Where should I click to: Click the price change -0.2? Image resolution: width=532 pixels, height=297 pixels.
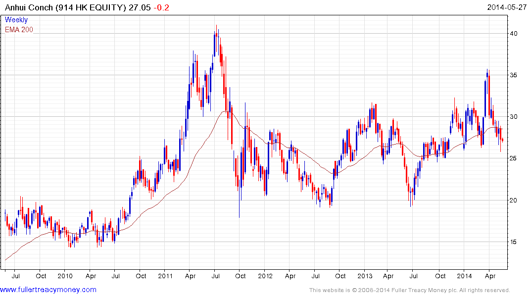[161, 7]
